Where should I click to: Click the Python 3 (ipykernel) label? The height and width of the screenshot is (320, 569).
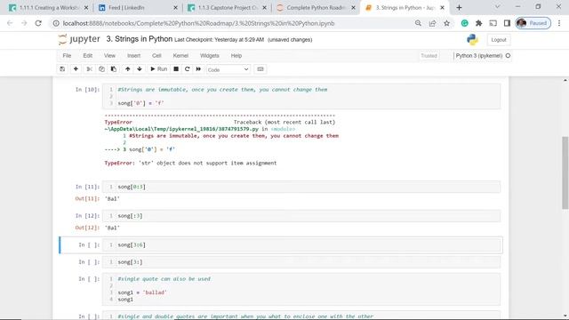(479, 55)
